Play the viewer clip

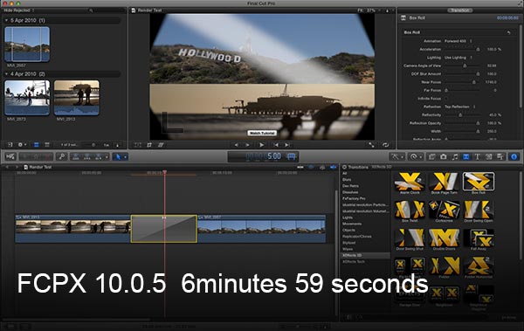click(x=262, y=145)
